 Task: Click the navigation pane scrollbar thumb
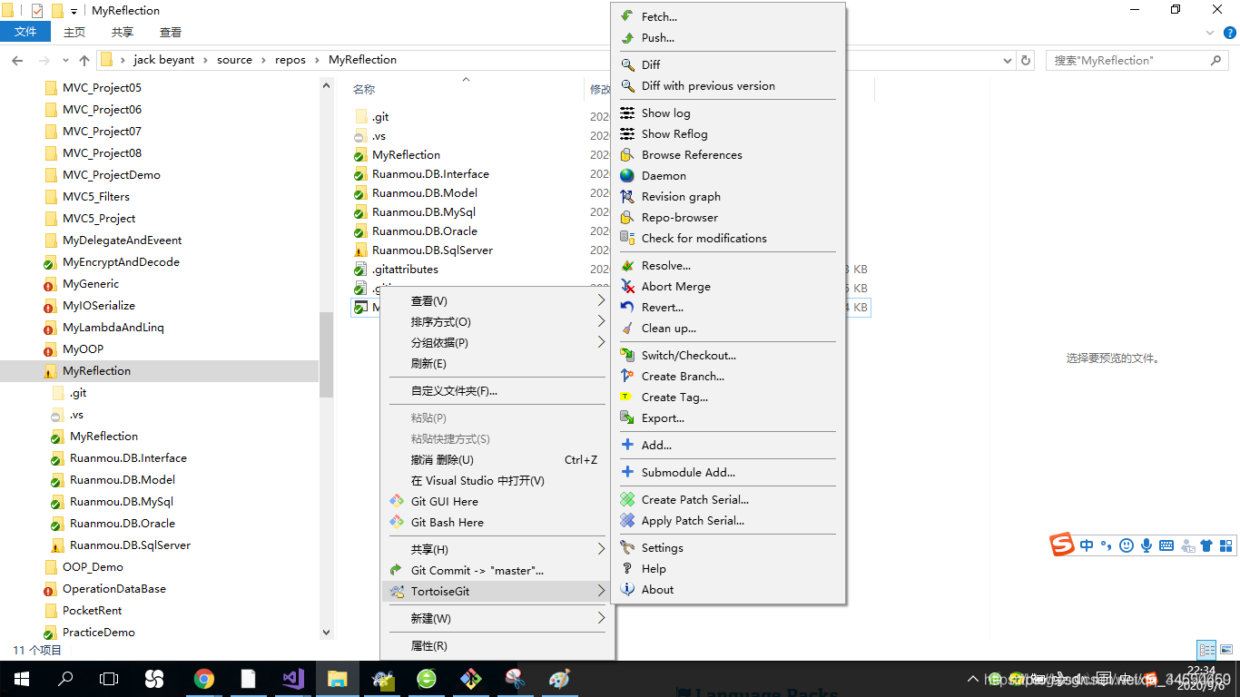click(327, 355)
